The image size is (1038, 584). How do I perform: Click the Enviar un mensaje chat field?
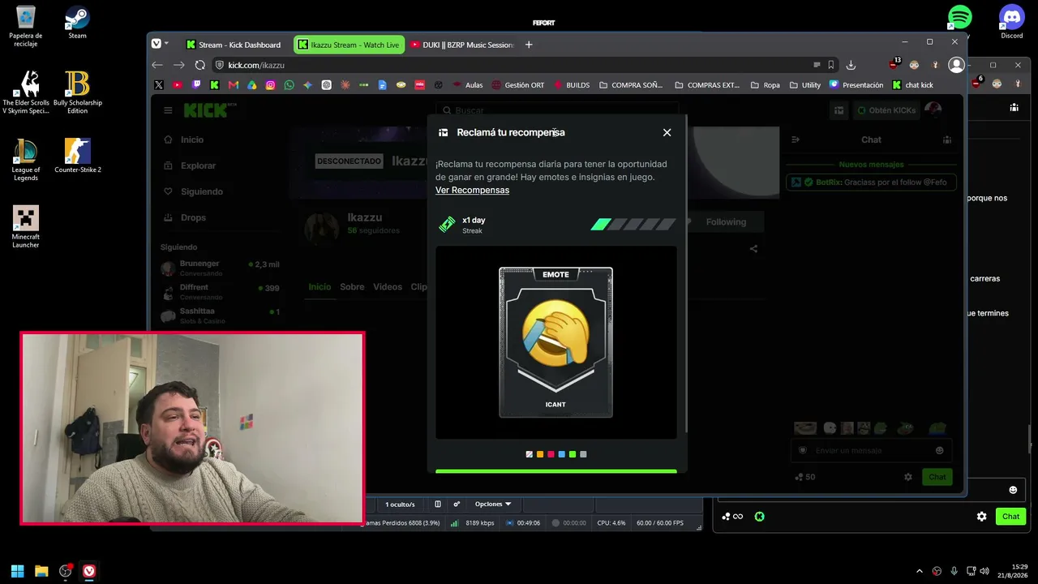[x=871, y=450]
